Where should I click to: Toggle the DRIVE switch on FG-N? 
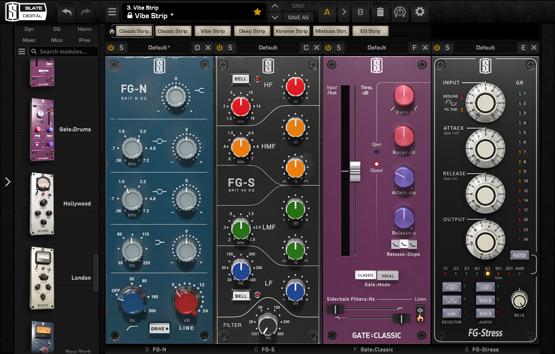point(159,329)
